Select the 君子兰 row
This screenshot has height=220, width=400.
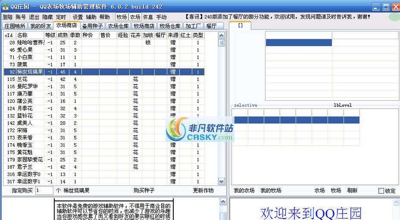(104, 167)
